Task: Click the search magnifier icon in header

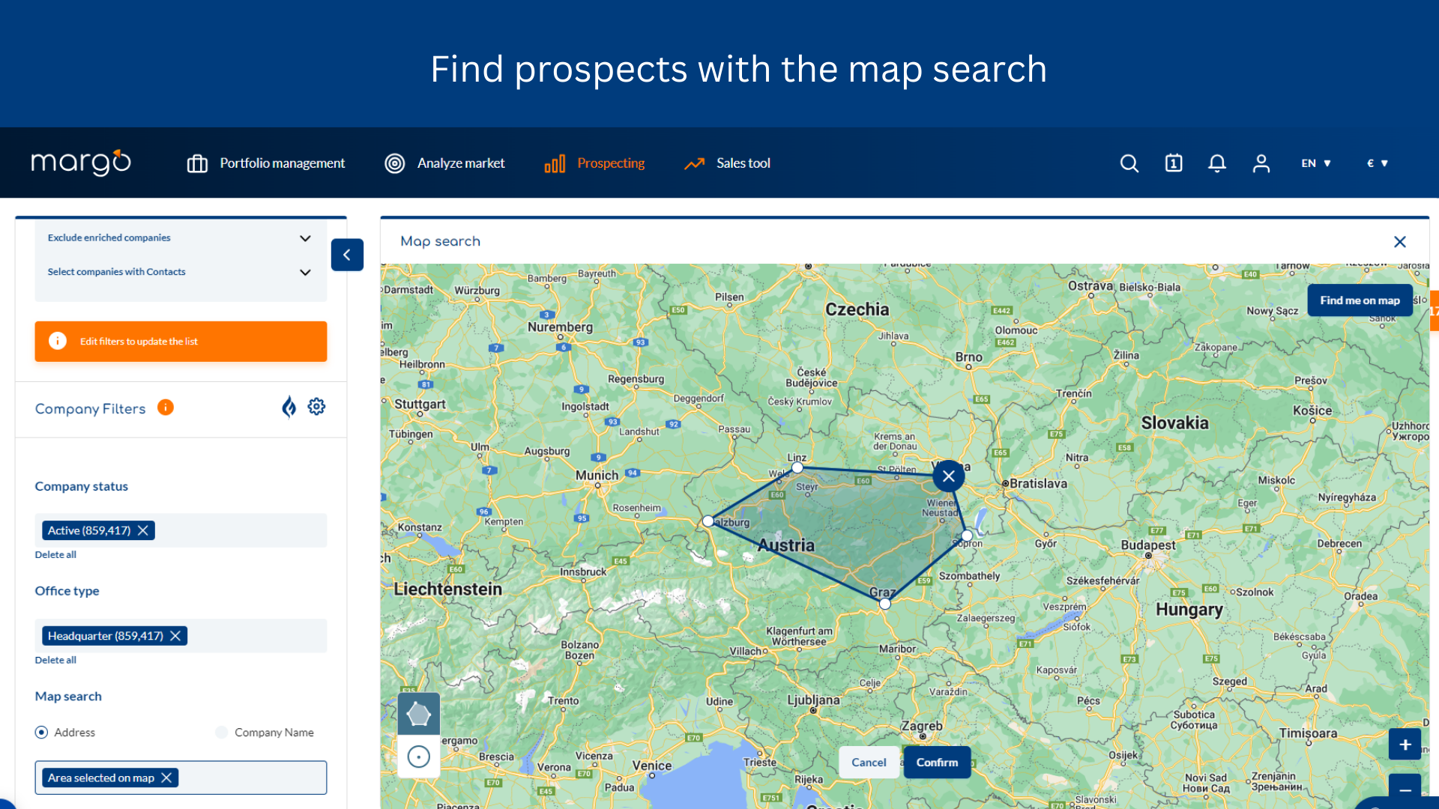Action: point(1129,163)
